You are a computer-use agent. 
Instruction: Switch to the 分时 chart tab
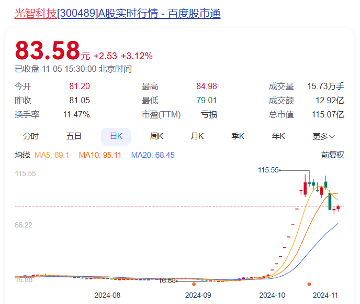pyautogui.click(x=31, y=136)
